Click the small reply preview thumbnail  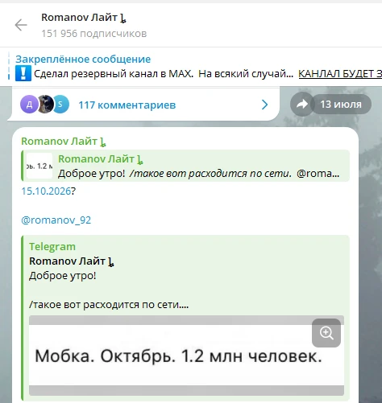(x=39, y=166)
